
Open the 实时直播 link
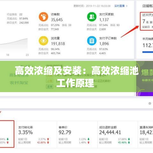coord(120,6)
